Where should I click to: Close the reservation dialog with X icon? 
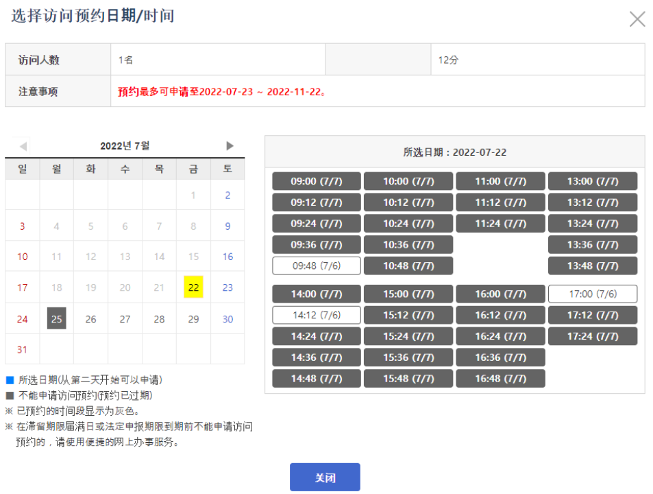[637, 19]
